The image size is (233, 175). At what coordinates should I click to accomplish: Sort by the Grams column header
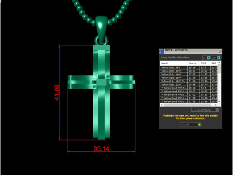193,63
